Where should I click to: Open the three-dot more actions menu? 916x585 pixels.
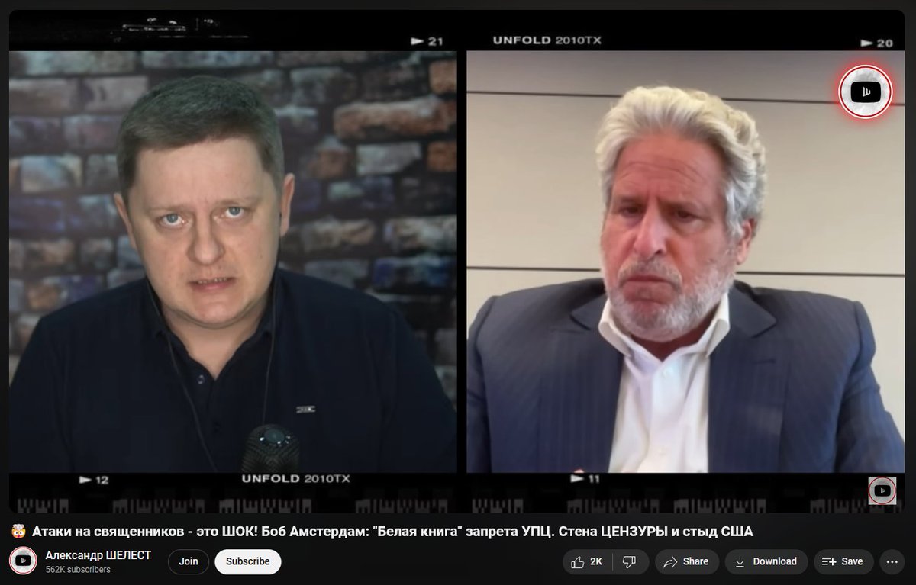[892, 561]
